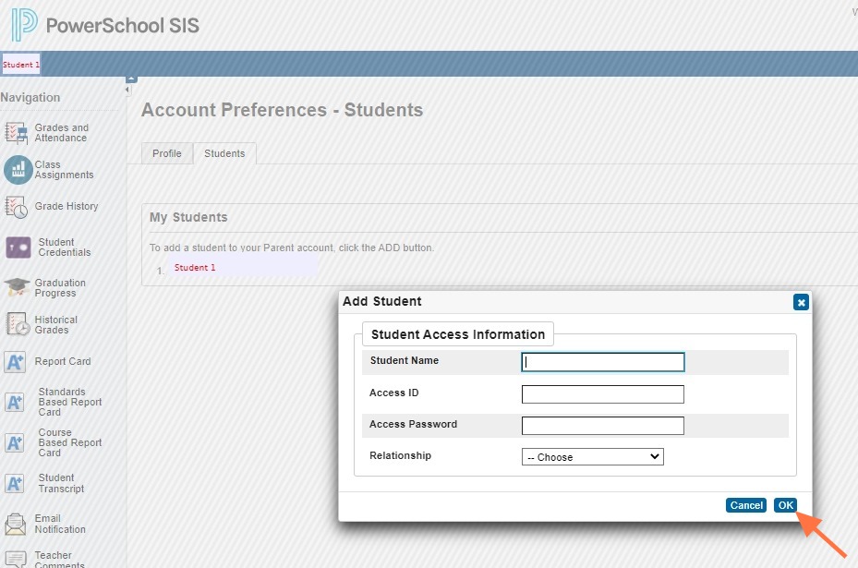Focus the Access Password field

[x=602, y=426]
